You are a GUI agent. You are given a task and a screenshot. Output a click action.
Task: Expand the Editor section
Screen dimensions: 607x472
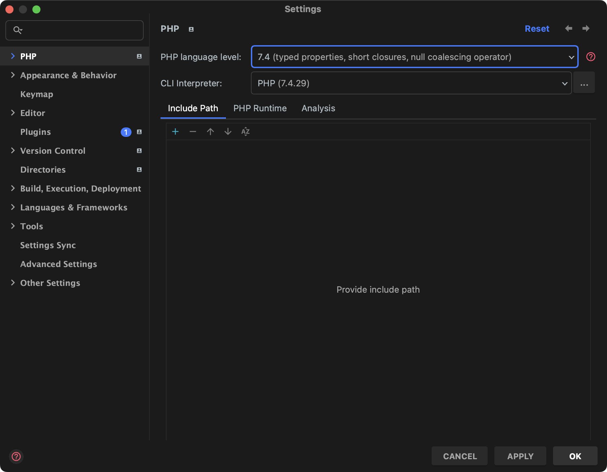13,113
